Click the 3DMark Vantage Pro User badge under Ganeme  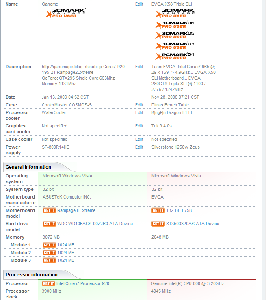(x=65, y=13)
